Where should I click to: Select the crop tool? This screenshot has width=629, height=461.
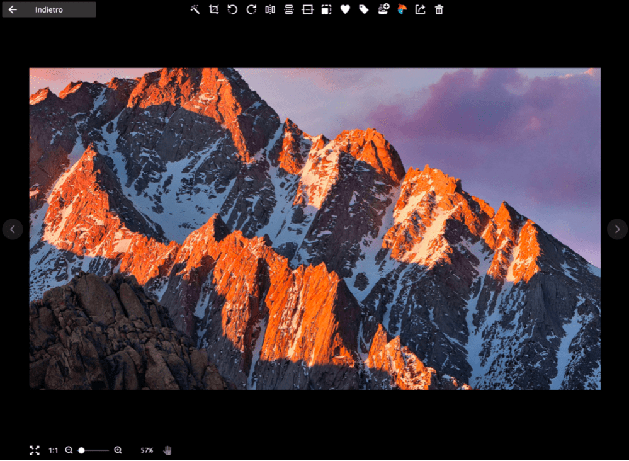(x=214, y=9)
